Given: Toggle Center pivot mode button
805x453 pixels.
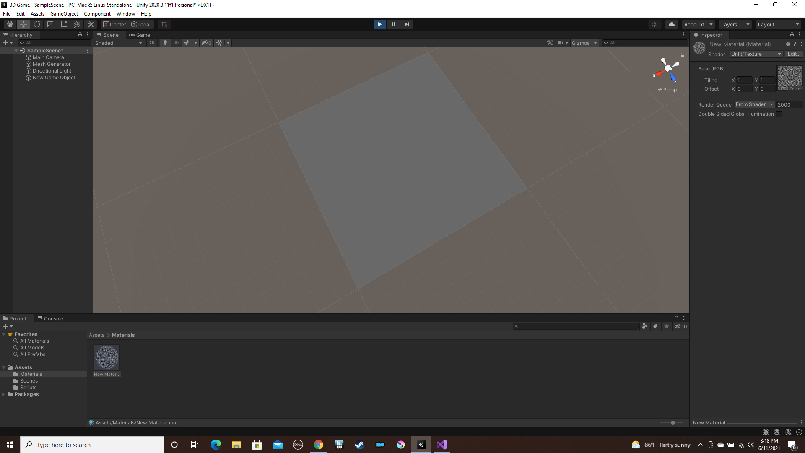Looking at the screenshot, I should pos(114,24).
